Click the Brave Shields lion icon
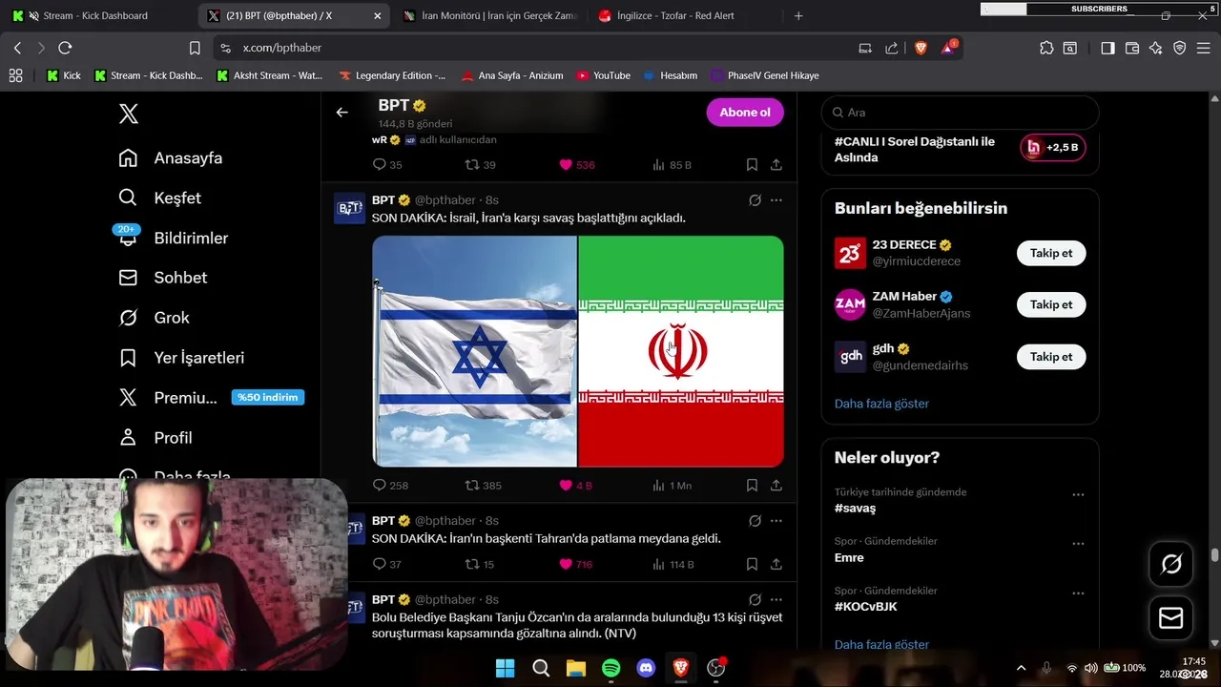Image resolution: width=1221 pixels, height=687 pixels. pos(921,48)
